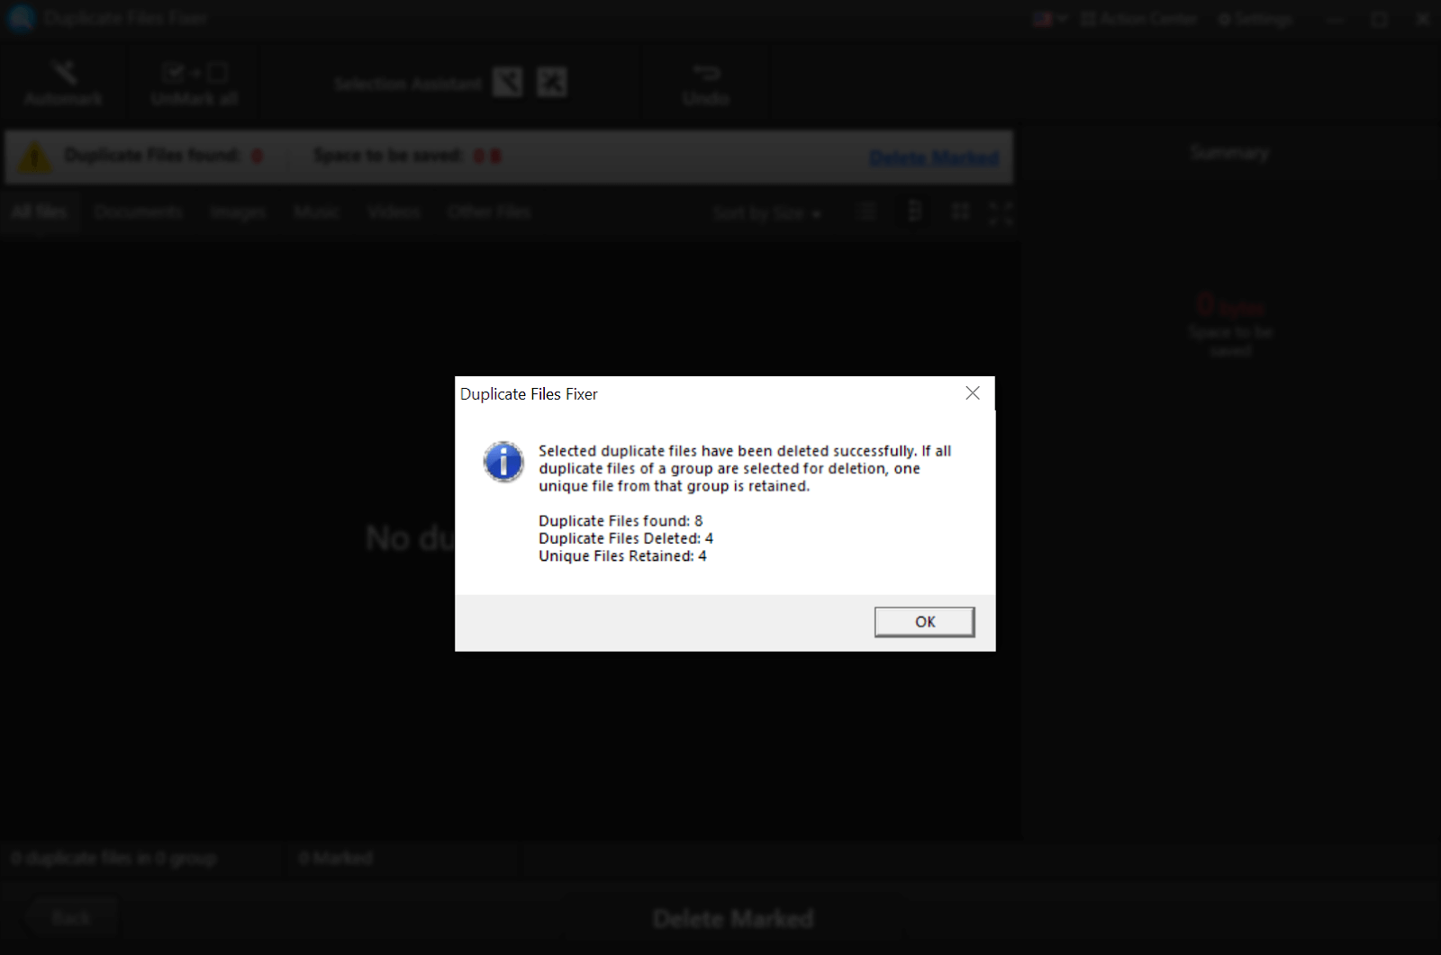Click the Undo toolbar button
Screen dimensions: 1441x955
pyautogui.click(x=706, y=84)
